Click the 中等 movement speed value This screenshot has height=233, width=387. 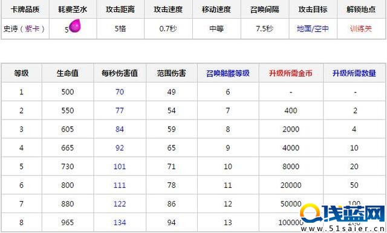216,29
